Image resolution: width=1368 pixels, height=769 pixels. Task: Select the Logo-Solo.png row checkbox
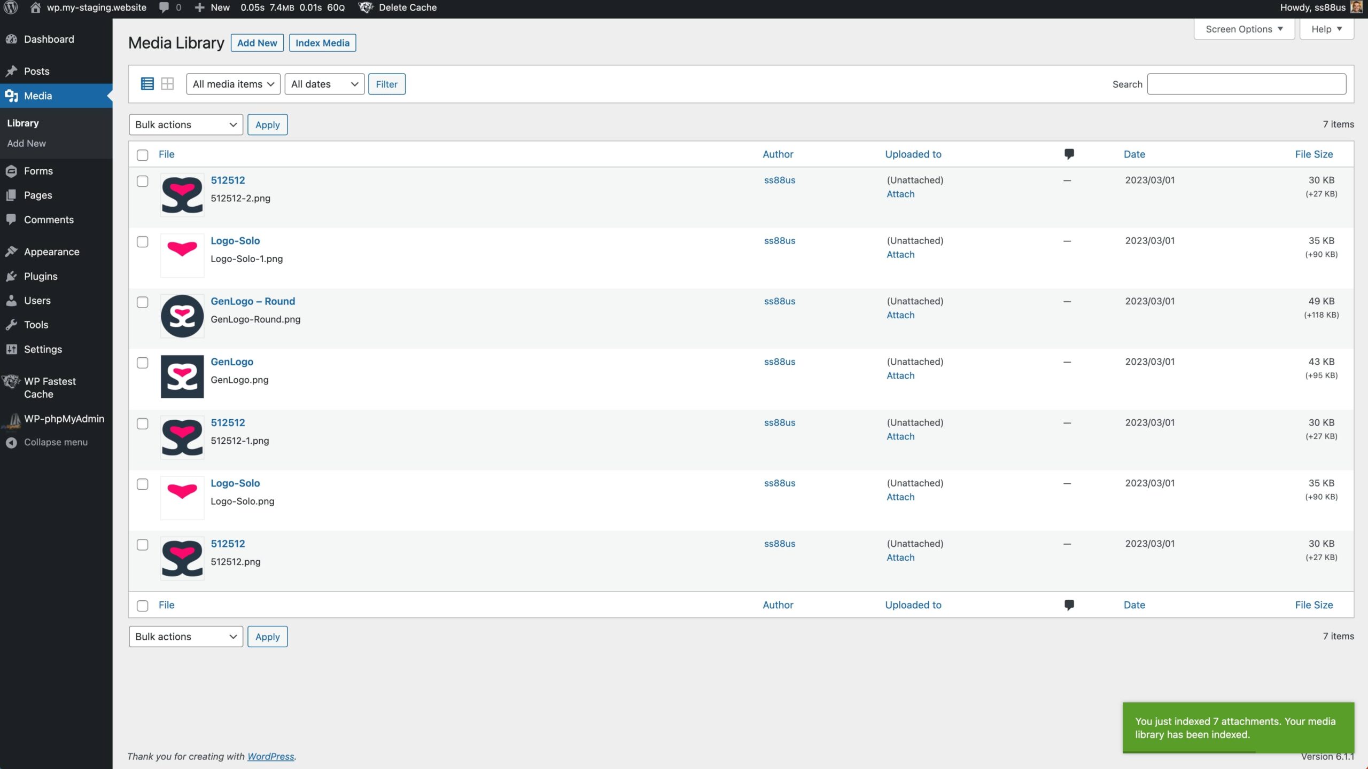tap(142, 484)
